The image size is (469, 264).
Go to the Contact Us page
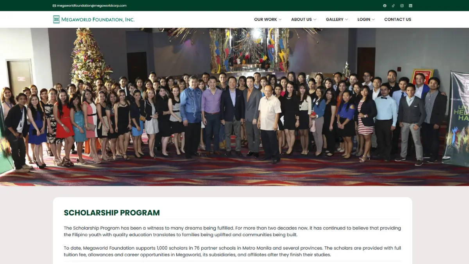click(x=397, y=20)
